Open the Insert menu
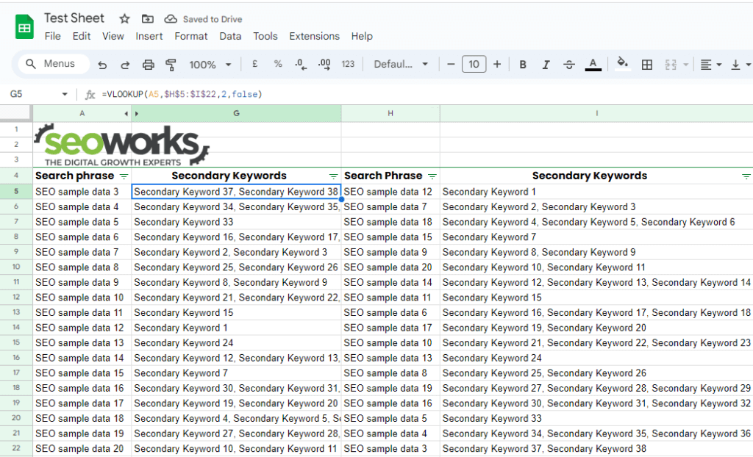 [149, 36]
